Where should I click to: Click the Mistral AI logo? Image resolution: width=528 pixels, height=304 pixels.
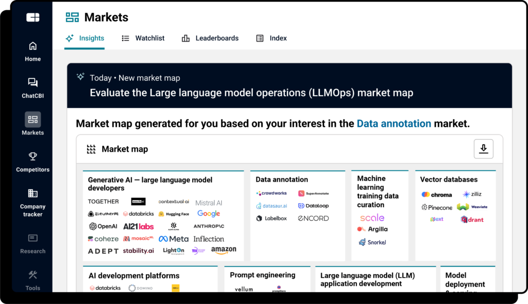(x=209, y=203)
